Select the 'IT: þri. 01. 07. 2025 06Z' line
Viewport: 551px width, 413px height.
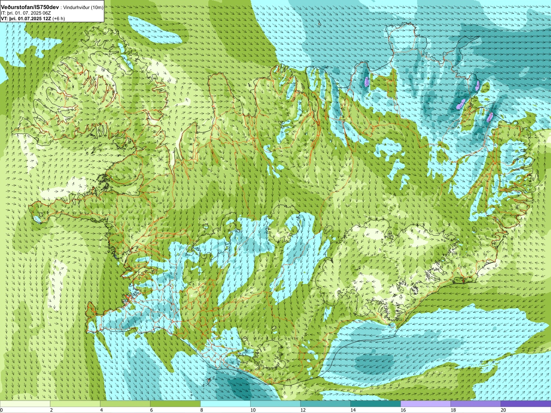click(26, 13)
